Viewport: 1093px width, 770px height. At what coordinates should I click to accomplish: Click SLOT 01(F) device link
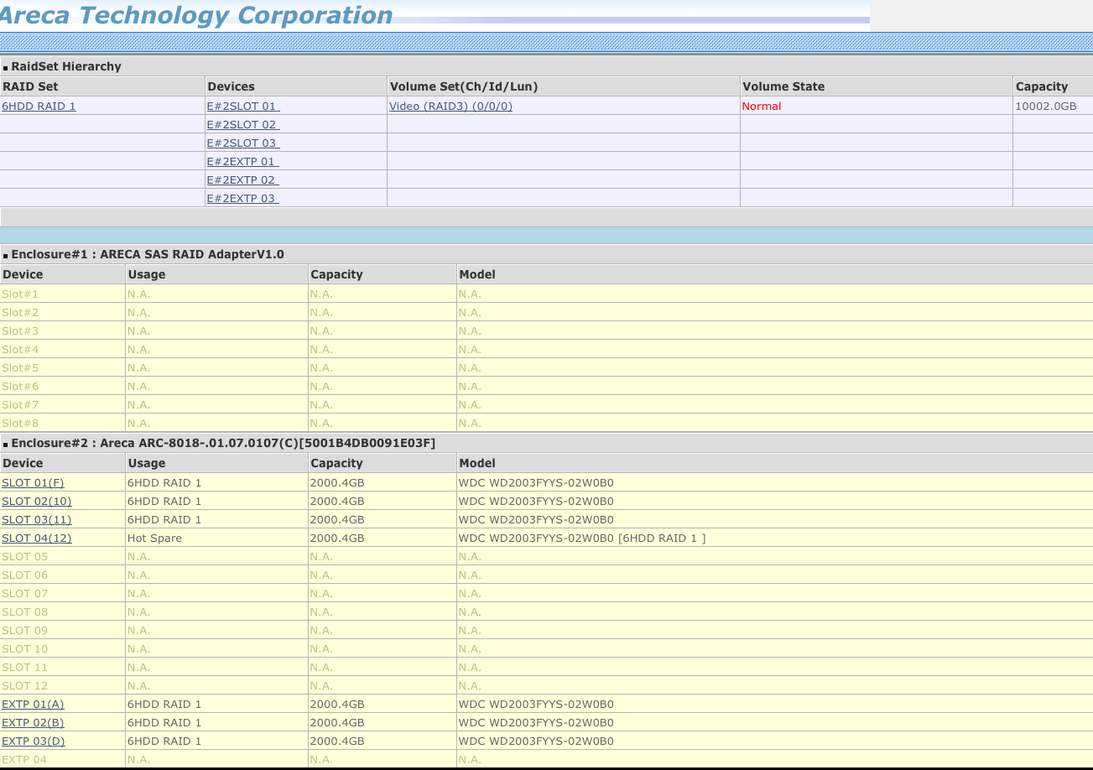click(33, 483)
